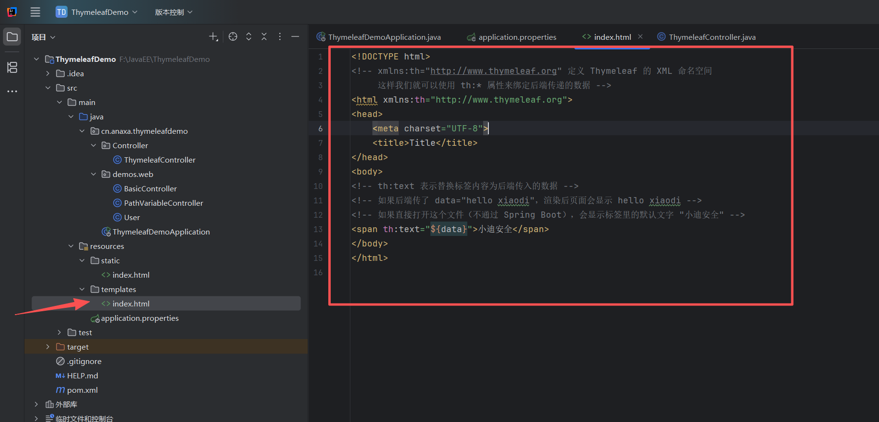This screenshot has height=422, width=879.
Task: Expand the target folder
Action: pyautogui.click(x=48, y=347)
